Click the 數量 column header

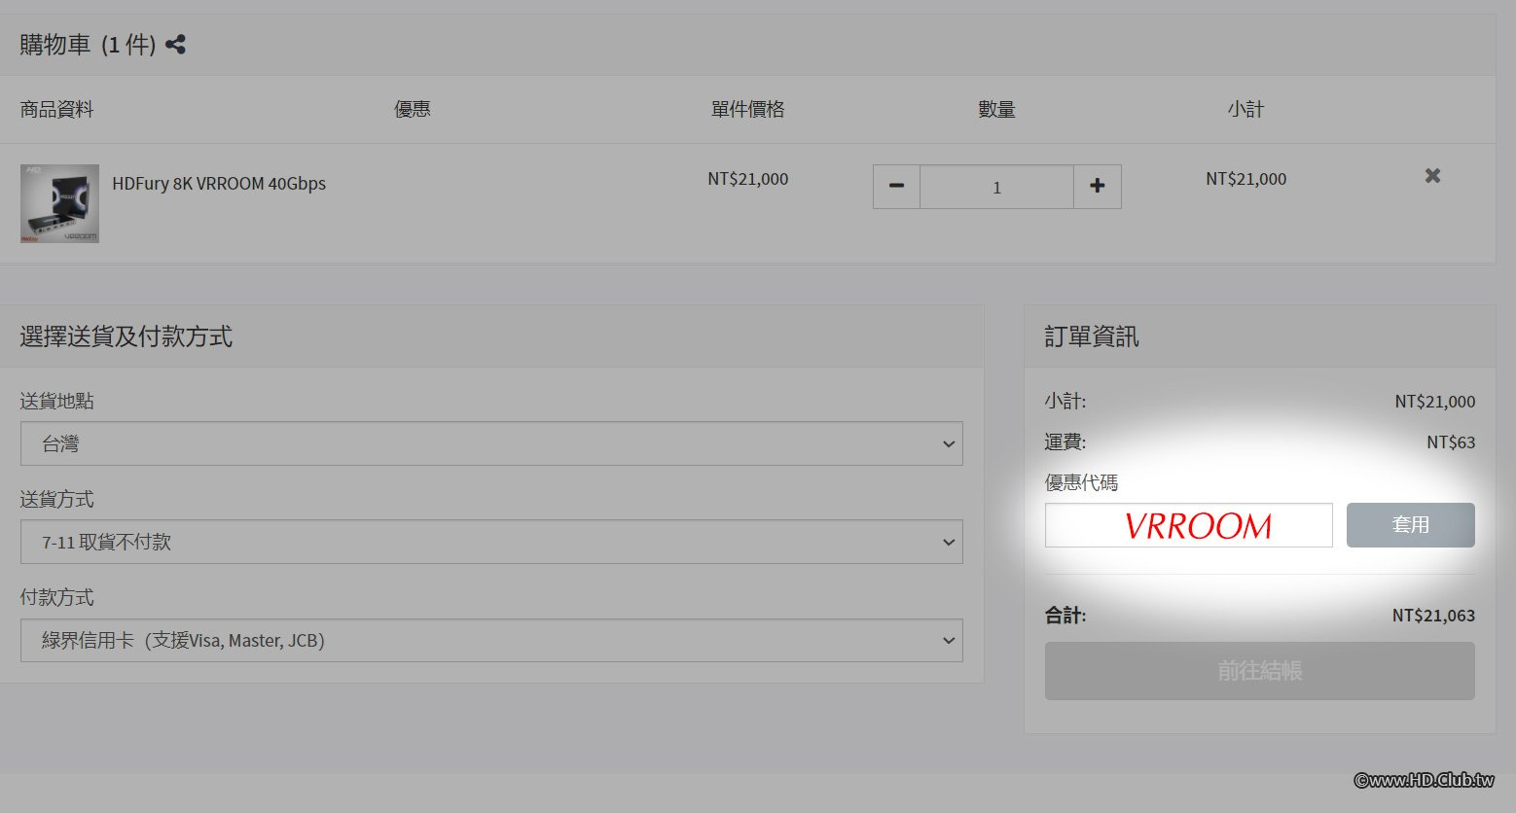coord(996,109)
